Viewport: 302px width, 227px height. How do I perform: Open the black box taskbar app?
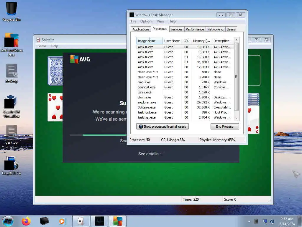44,221
